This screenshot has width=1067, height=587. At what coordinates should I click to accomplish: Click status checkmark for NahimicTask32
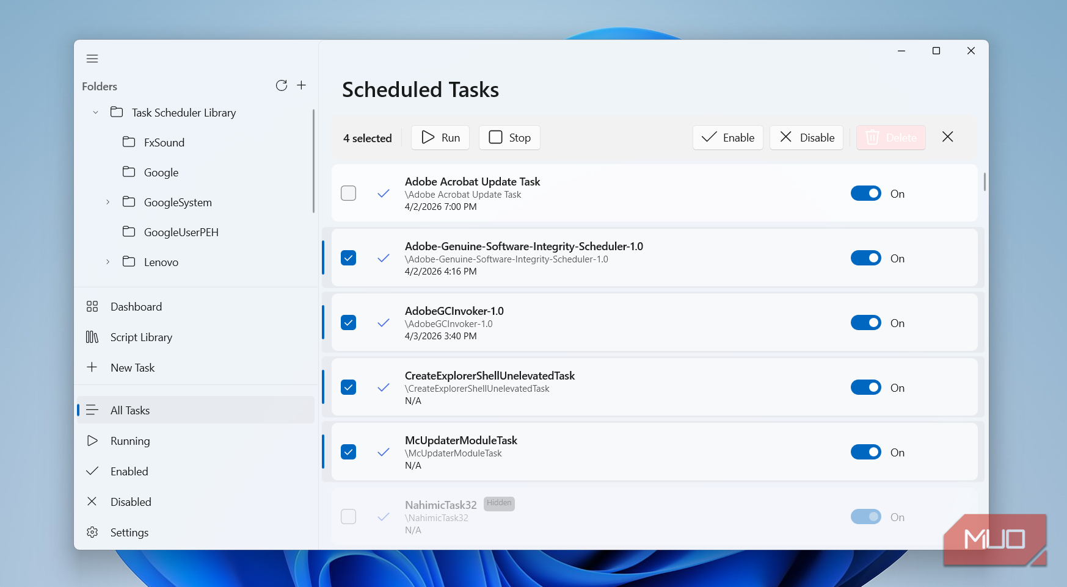tap(384, 517)
